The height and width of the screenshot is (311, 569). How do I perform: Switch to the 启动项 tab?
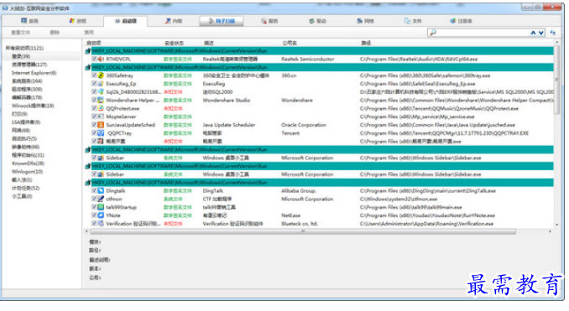126,22
